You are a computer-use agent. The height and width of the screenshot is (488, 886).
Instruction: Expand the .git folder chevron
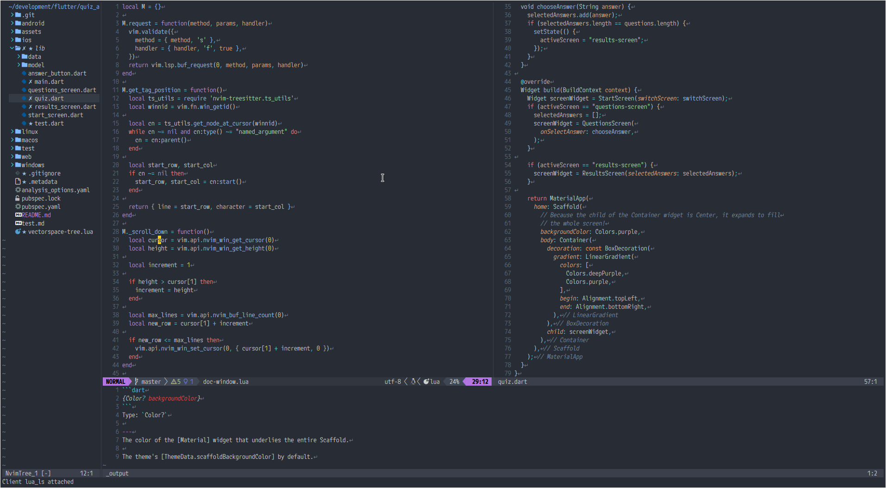click(x=12, y=15)
